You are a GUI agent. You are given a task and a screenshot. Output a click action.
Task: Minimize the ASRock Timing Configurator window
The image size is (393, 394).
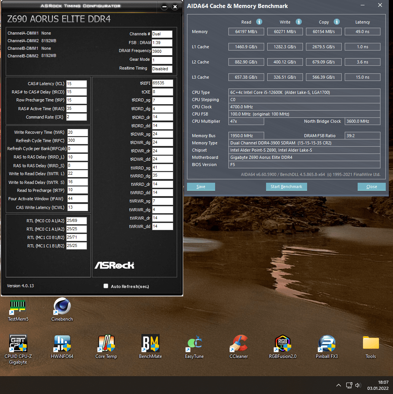(x=164, y=7)
